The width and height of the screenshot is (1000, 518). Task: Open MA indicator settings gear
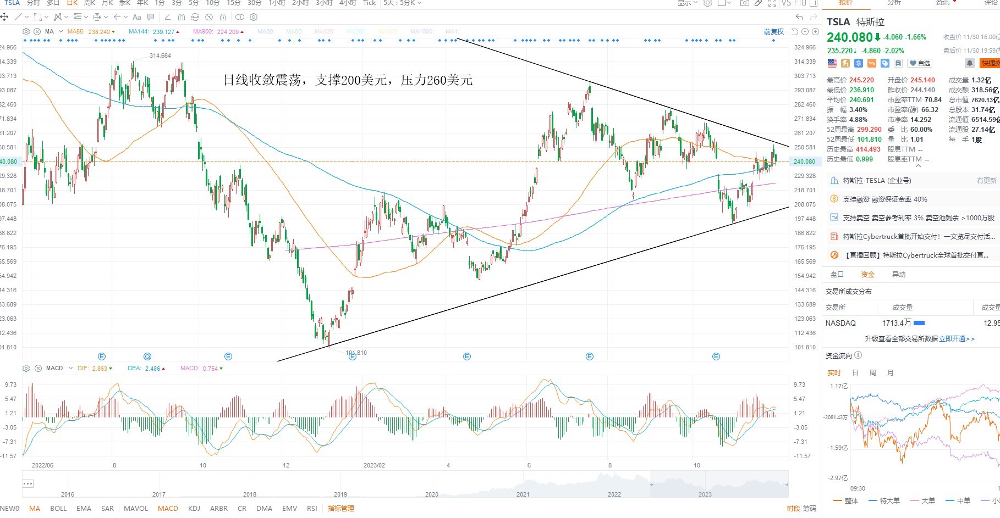[x=26, y=31]
